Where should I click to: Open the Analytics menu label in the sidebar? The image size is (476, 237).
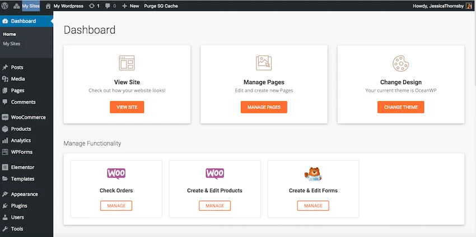click(x=21, y=141)
